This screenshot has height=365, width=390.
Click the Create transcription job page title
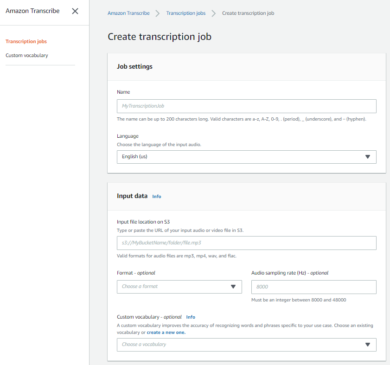tap(160, 37)
